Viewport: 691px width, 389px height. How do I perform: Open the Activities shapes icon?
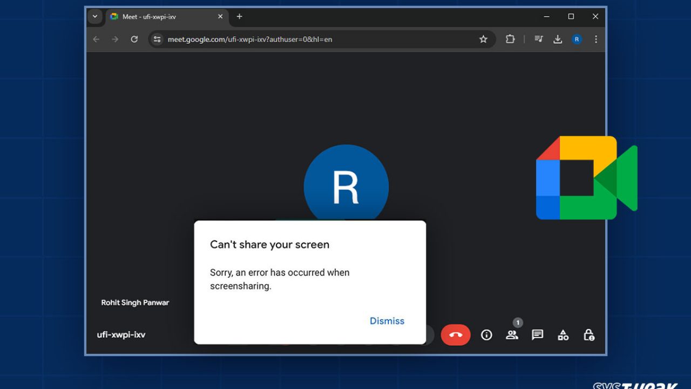tap(563, 335)
